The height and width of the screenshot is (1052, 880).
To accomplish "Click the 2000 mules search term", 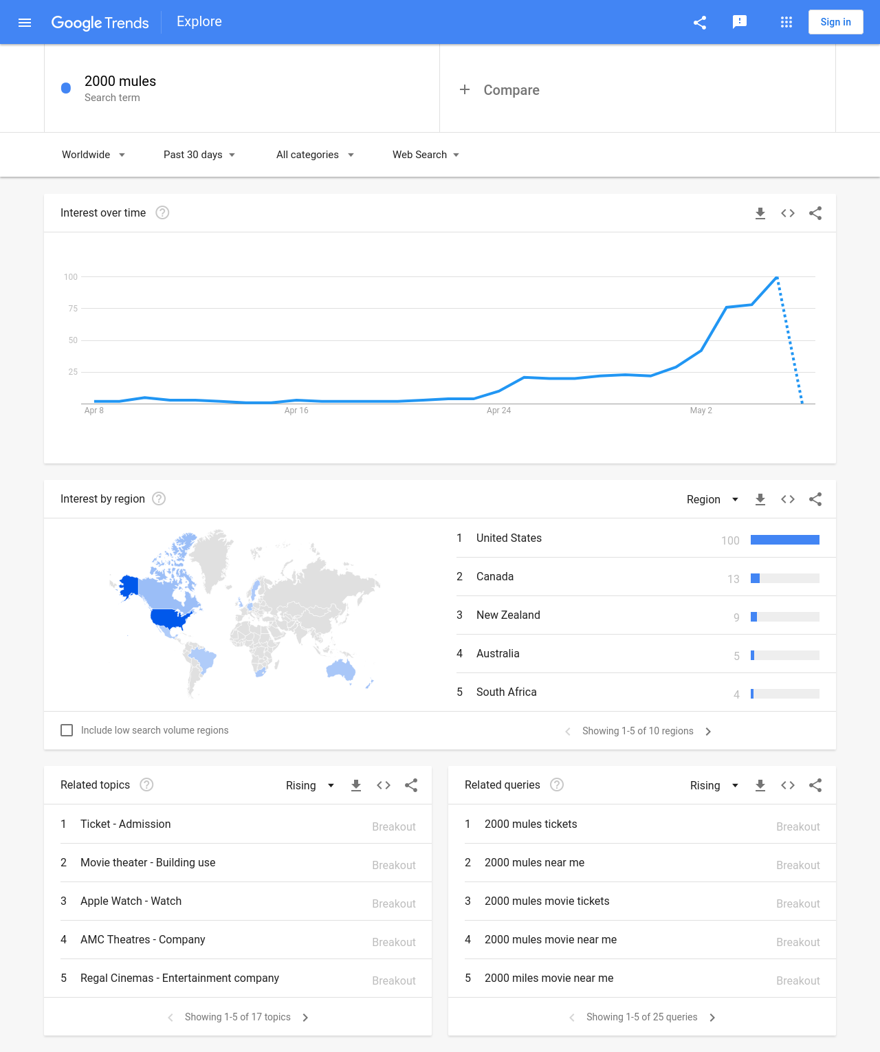I will click(120, 81).
